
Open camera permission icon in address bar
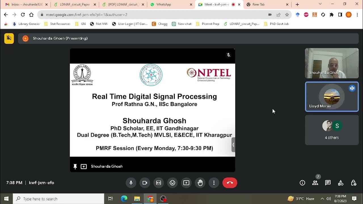pos(270,15)
